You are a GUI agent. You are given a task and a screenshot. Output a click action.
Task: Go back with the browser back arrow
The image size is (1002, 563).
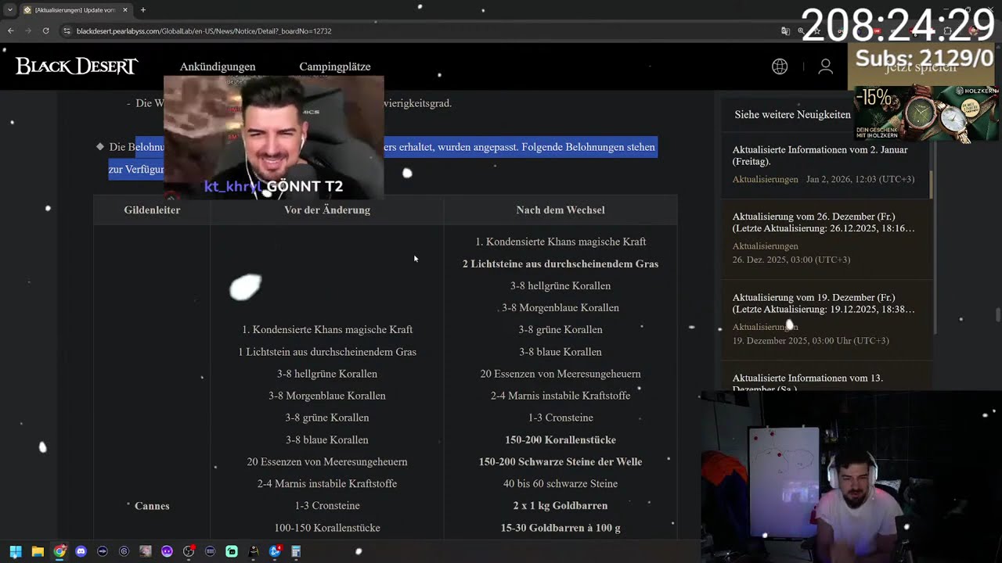(x=10, y=30)
